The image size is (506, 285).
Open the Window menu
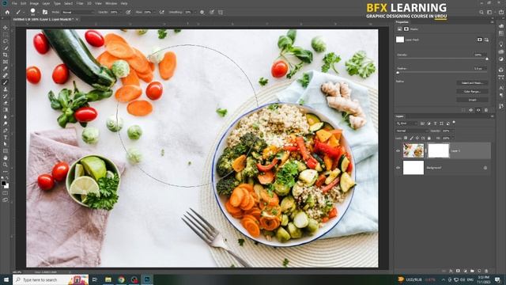tap(111, 3)
